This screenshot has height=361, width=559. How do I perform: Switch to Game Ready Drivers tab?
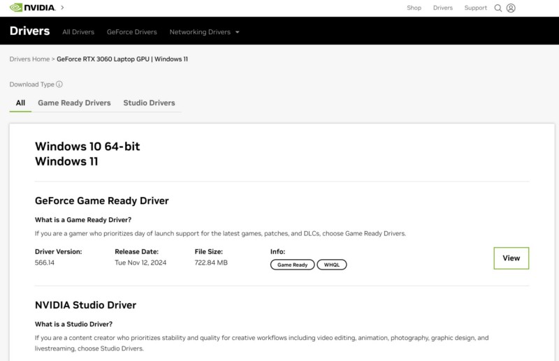(74, 103)
